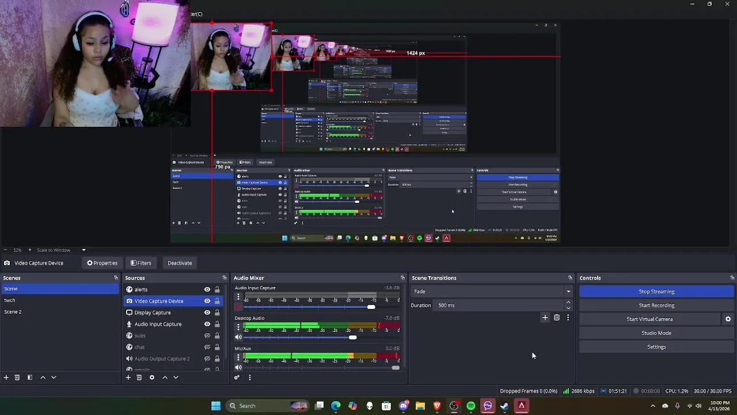Image resolution: width=737 pixels, height=415 pixels.
Task: Move the scene down with the Scenes down arrow
Action: (54, 378)
